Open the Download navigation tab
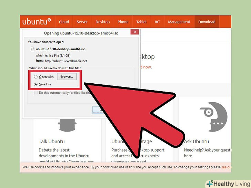The width and height of the screenshot is (251, 188). pos(207,22)
